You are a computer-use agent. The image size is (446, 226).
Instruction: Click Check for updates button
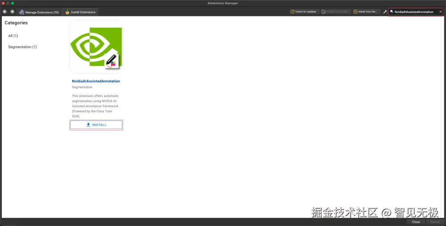(303, 12)
